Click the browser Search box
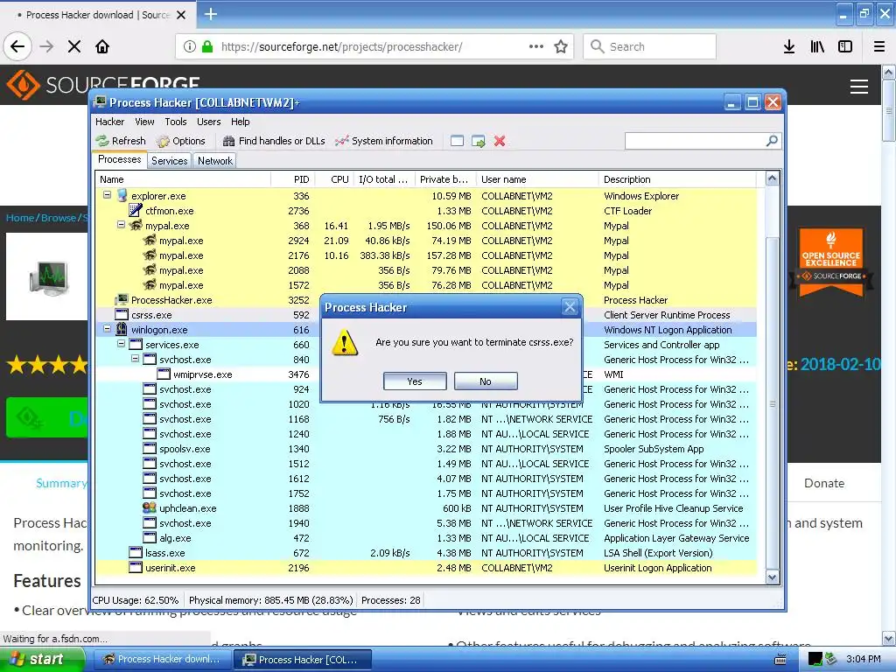 coord(650,46)
